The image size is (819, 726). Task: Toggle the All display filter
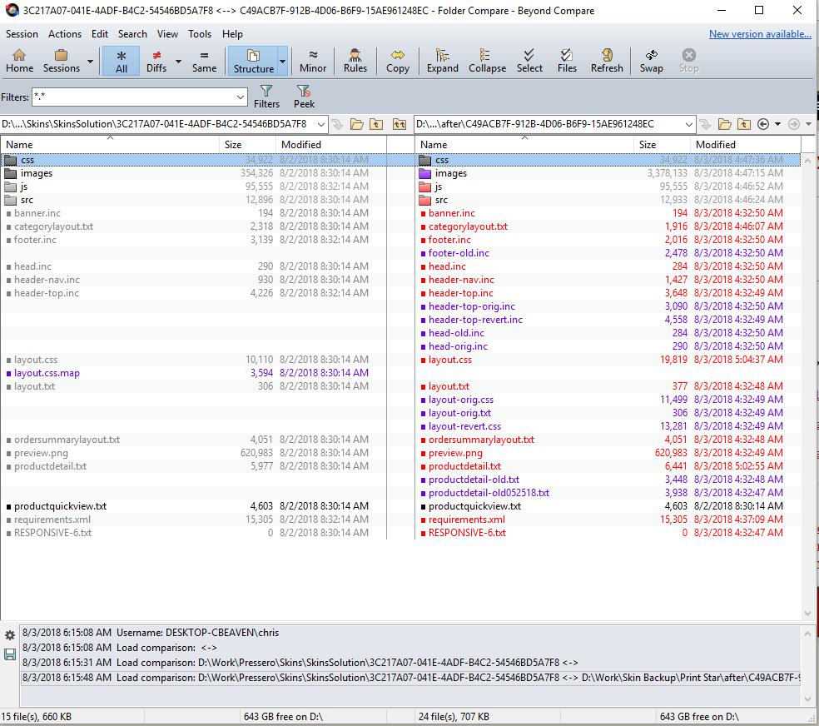[122, 61]
